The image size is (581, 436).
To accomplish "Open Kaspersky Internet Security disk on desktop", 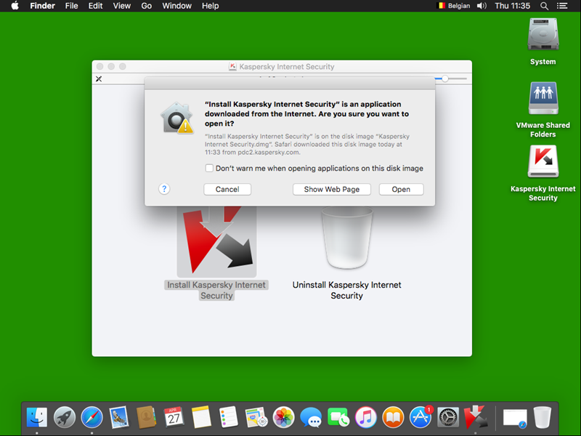I will (543, 163).
